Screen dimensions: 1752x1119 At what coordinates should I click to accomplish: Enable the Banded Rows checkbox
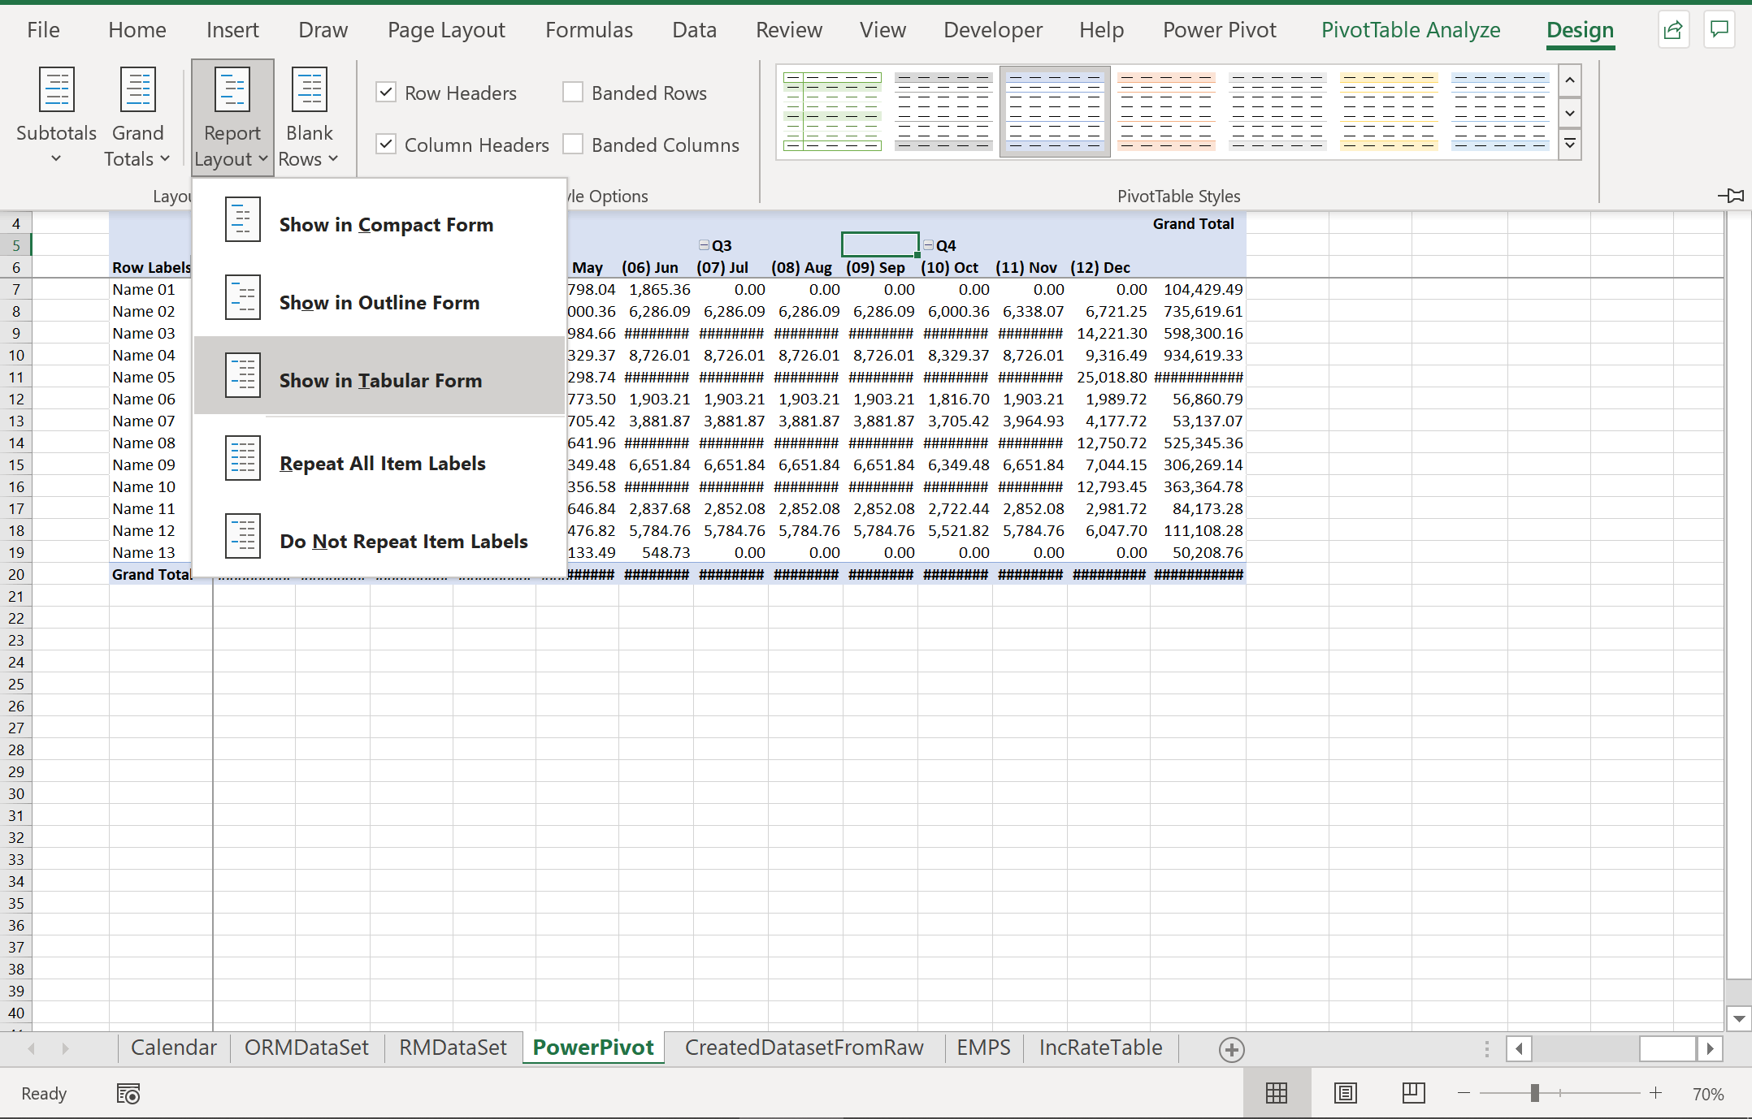[573, 93]
